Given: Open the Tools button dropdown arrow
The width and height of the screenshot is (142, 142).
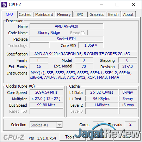Looking at the screenshot, I should pos(83,137).
